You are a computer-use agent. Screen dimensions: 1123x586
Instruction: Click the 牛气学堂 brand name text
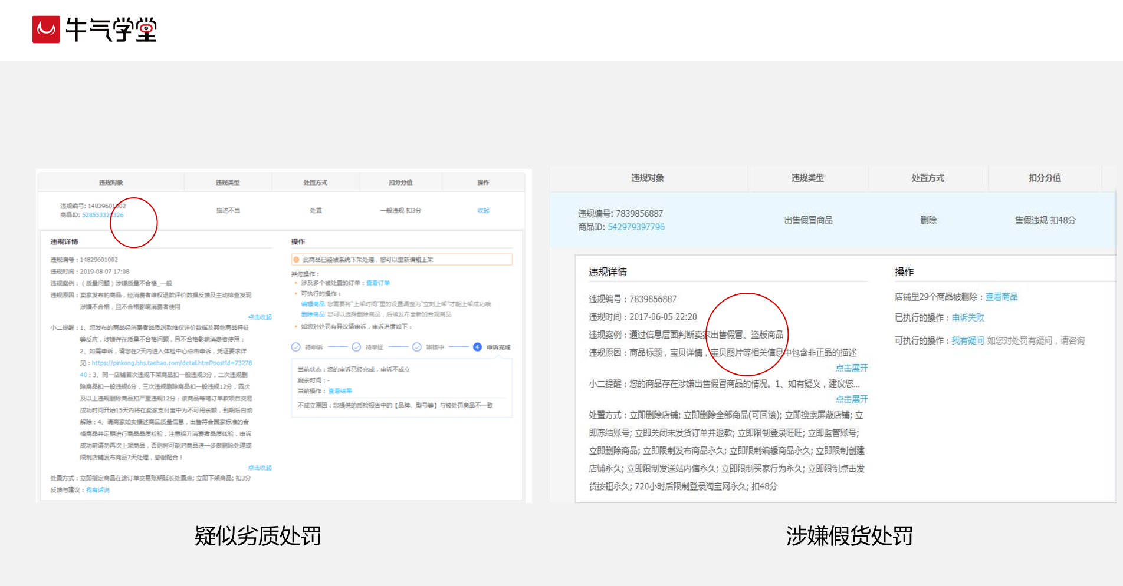click(111, 29)
